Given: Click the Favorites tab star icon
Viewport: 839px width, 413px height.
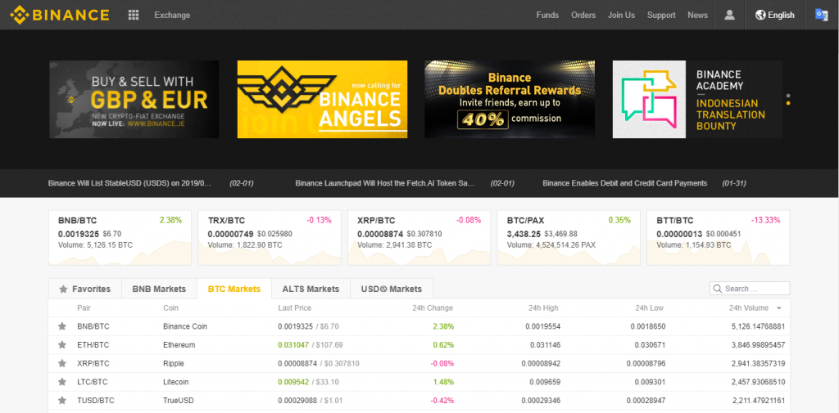Looking at the screenshot, I should pos(63,289).
